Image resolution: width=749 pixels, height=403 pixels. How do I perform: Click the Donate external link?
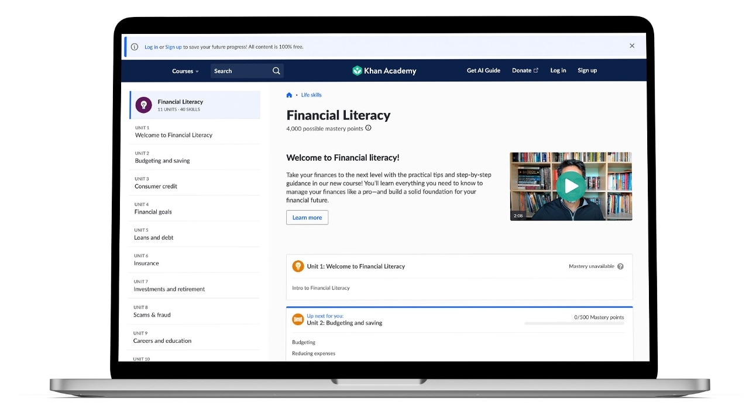click(x=524, y=70)
